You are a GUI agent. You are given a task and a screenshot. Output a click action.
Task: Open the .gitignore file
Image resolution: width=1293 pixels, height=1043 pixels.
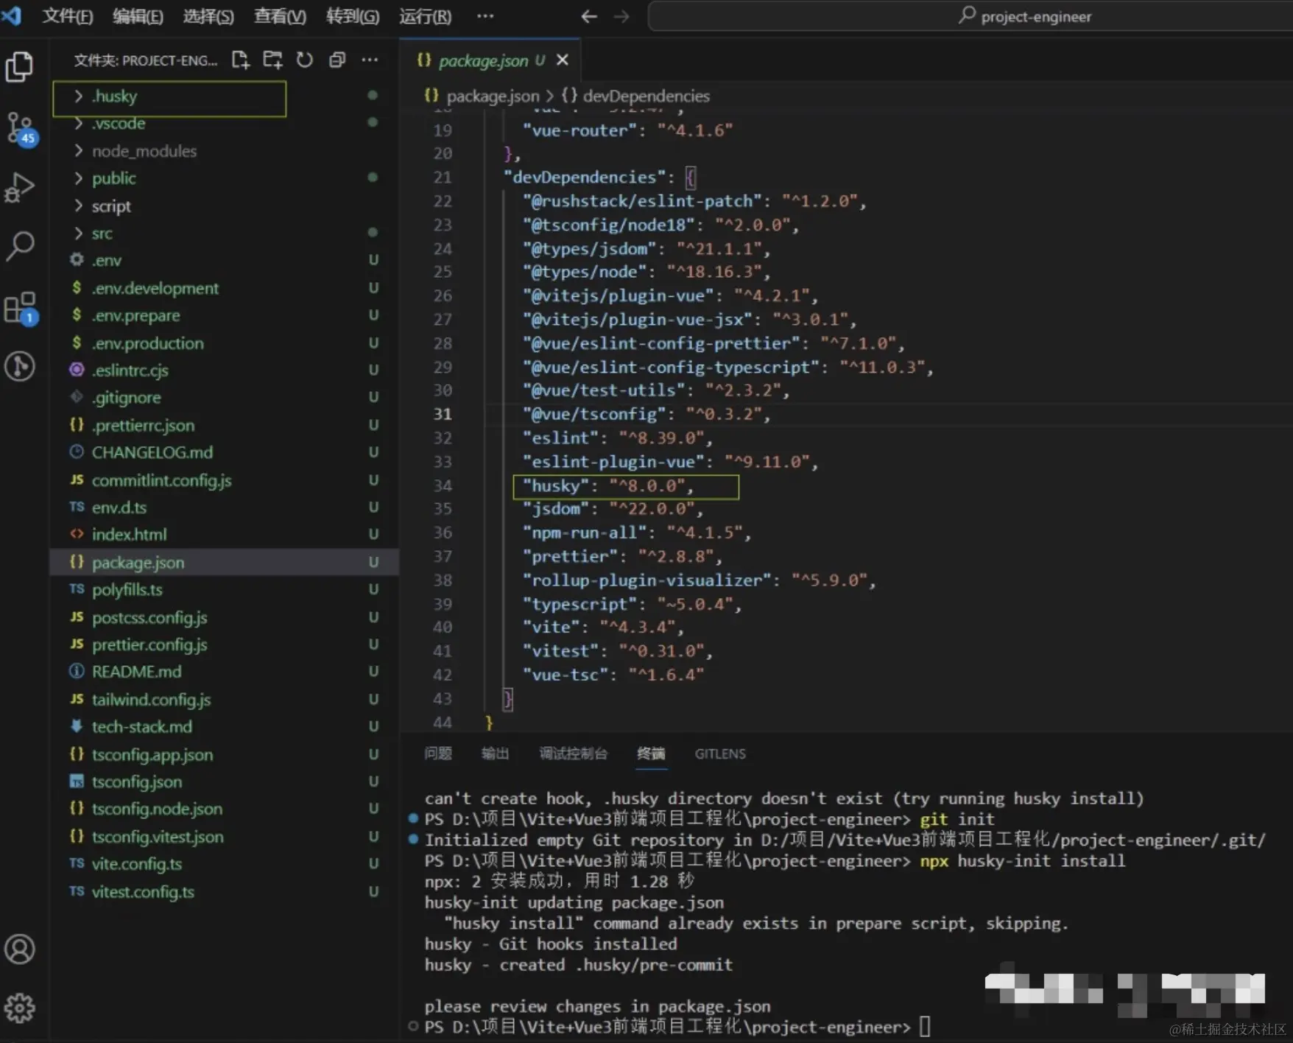(x=225, y=398)
